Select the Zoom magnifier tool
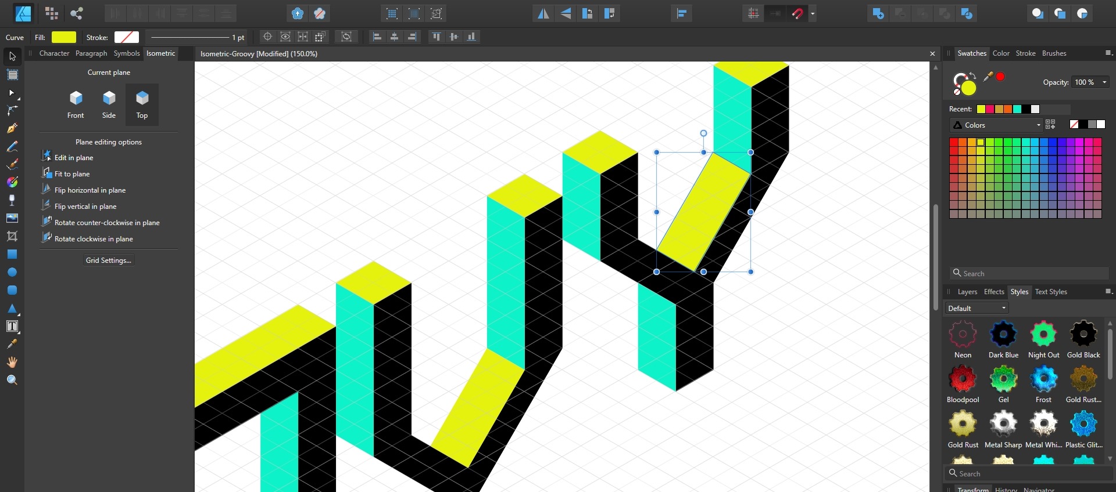Screen dimensions: 1116x492 coord(12,380)
